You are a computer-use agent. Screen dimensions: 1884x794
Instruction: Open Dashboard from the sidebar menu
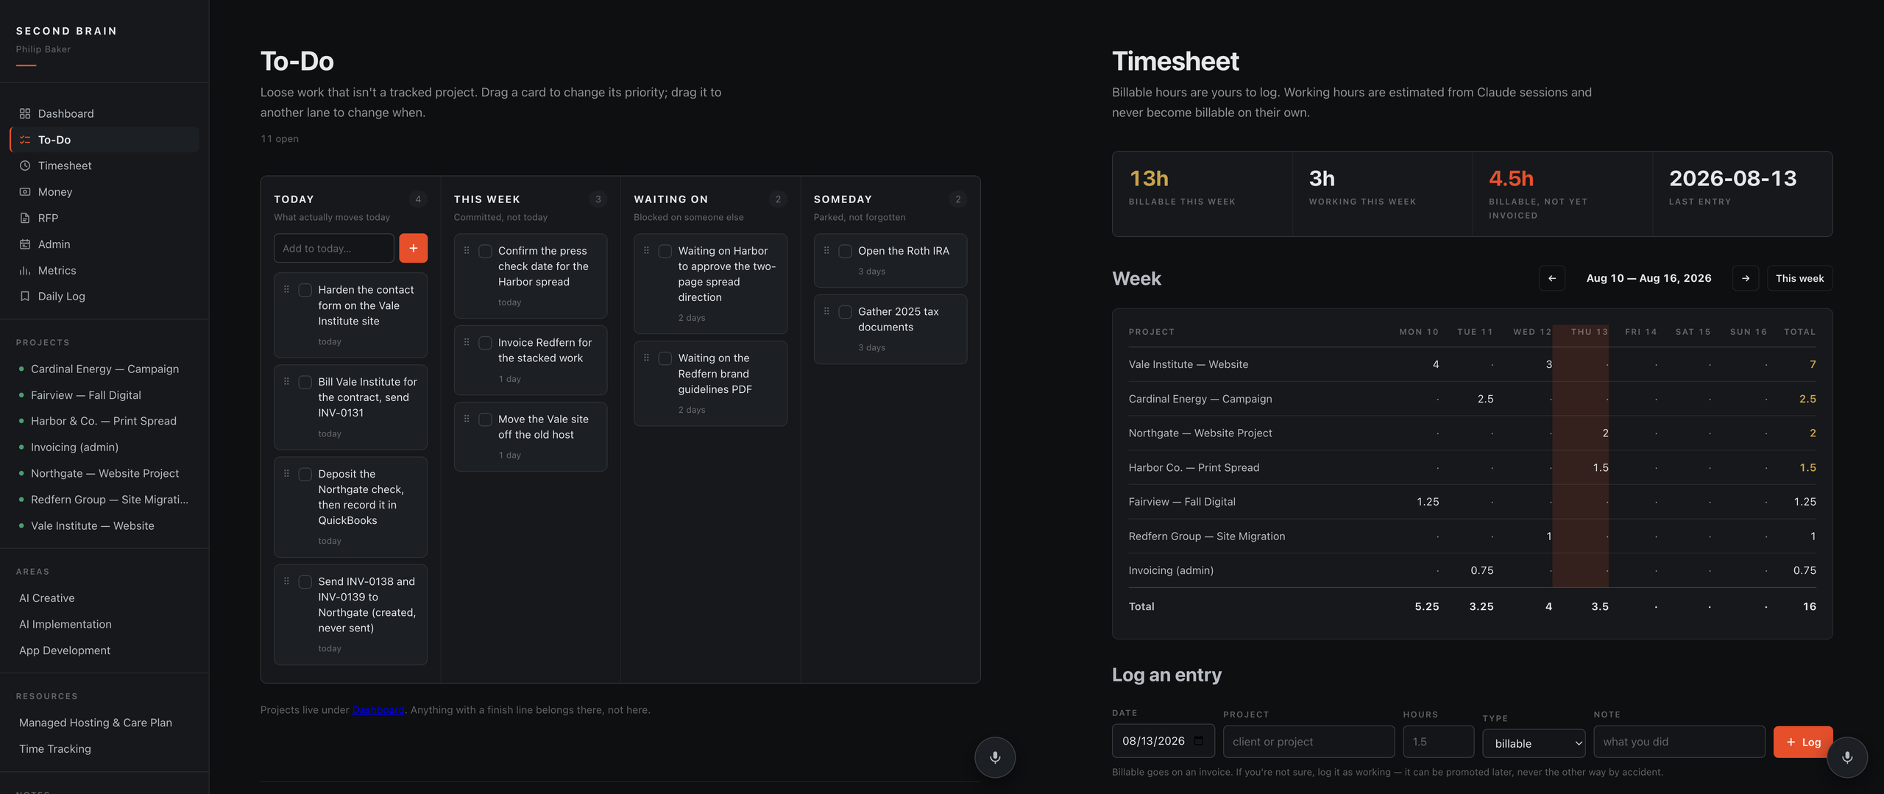click(105, 113)
